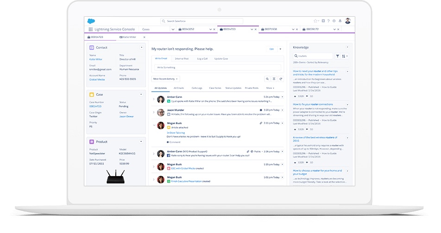441x233 pixels.
Task: Click the Salesforce cloud logo
Action: (x=91, y=21)
